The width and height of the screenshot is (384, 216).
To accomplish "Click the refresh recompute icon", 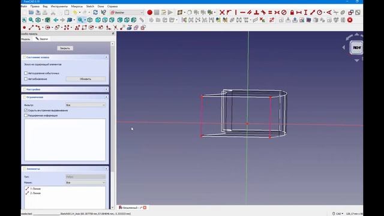I will click(x=95, y=12).
